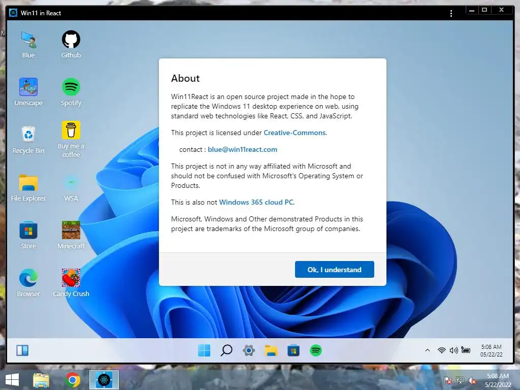Click the blue@win11react.com contact link
This screenshot has height=390, width=520.
242,150
